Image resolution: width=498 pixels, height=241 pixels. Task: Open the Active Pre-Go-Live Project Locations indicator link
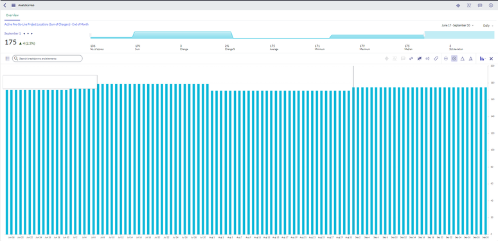click(46, 24)
